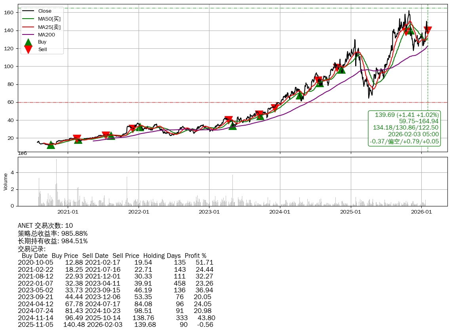Click the Profit % column header
The height and width of the screenshot is (332, 451).
tap(195, 256)
